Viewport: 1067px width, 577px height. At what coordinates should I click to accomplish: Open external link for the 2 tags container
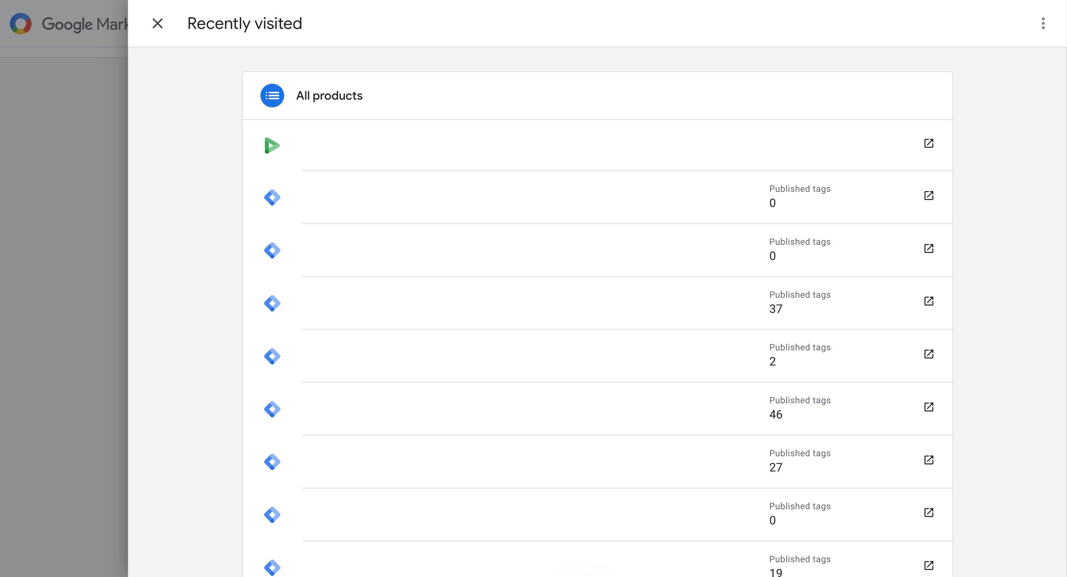928,354
